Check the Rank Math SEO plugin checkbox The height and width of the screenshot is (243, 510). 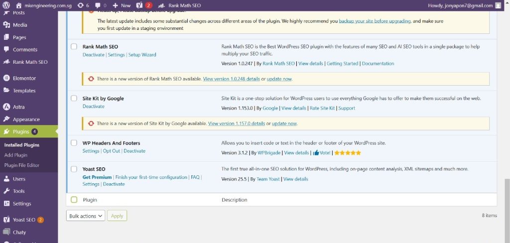point(74,47)
